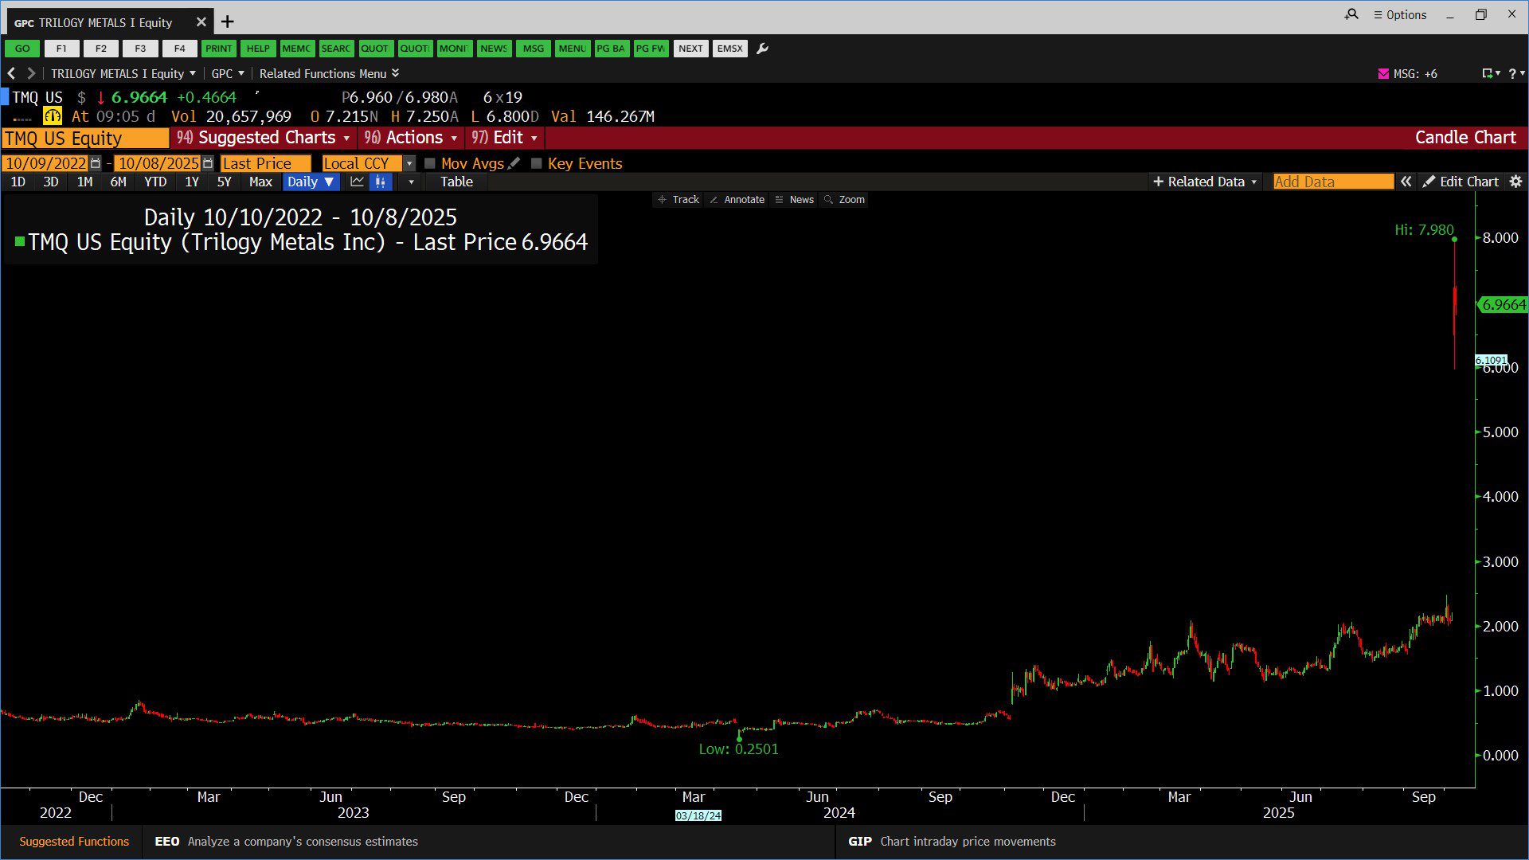Expand the Related Data dropdown
The width and height of the screenshot is (1529, 860).
click(1205, 182)
